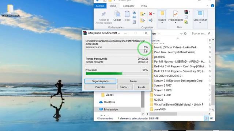This screenshot has height=131, width=234.
Task: Collapse the ribbon with the chevron arrow
Action: tap(207, 6)
